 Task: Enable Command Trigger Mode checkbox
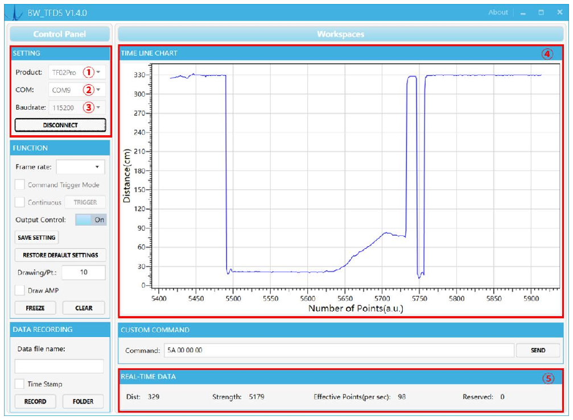coord(20,185)
